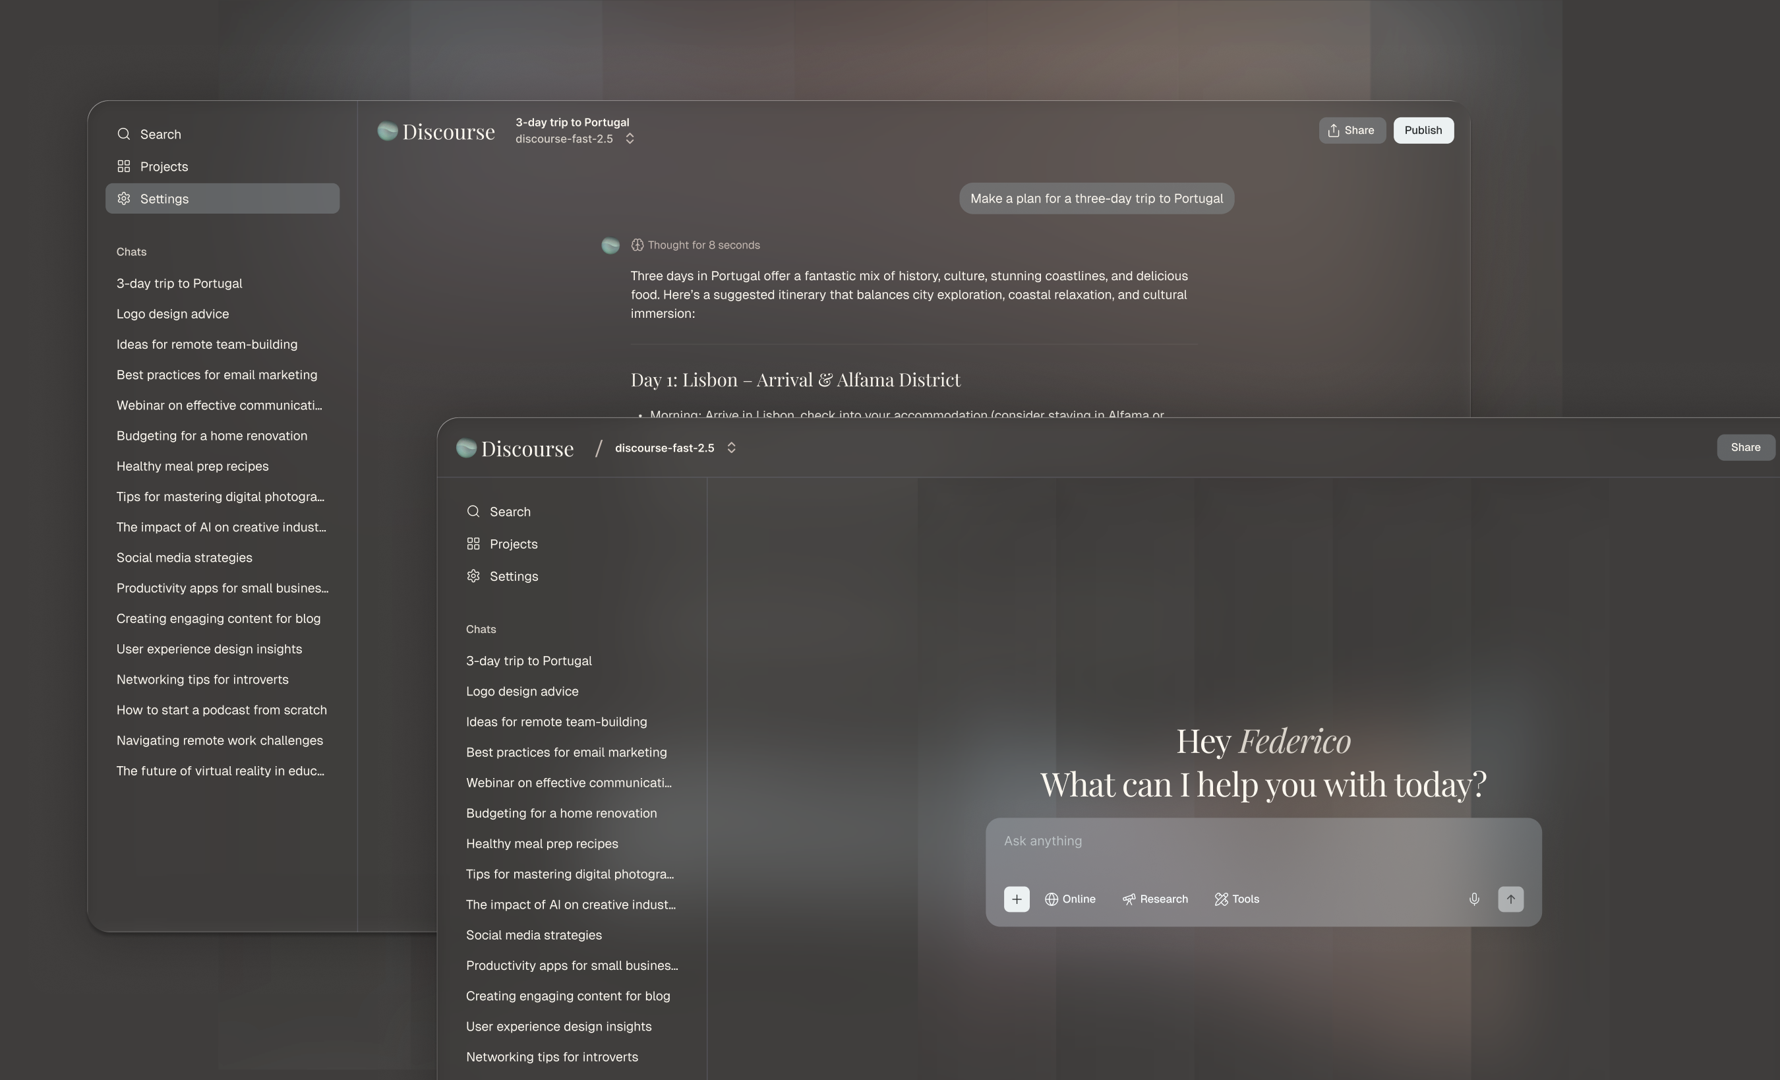The image size is (1780, 1080).
Task: Click the microphone voice input icon
Action: click(x=1473, y=899)
